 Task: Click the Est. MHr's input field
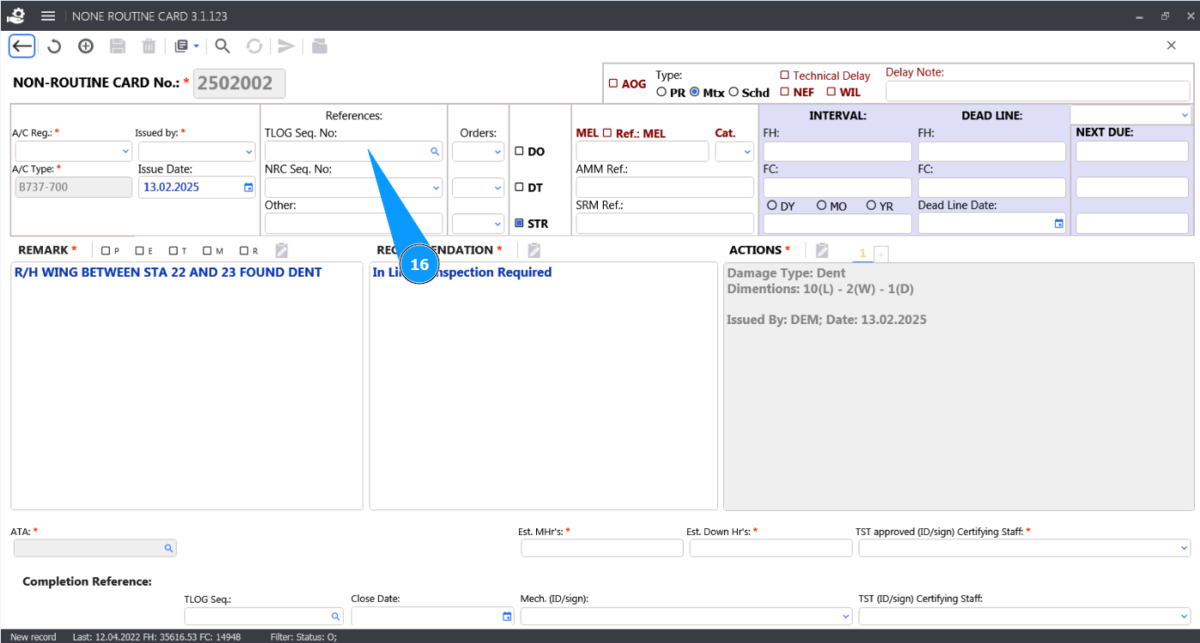pyautogui.click(x=602, y=548)
